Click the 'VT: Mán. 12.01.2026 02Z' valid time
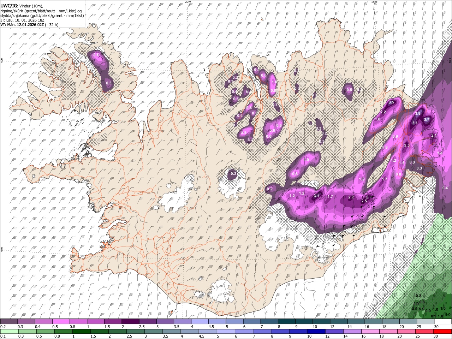The width and height of the screenshot is (452, 339). pyautogui.click(x=22, y=25)
